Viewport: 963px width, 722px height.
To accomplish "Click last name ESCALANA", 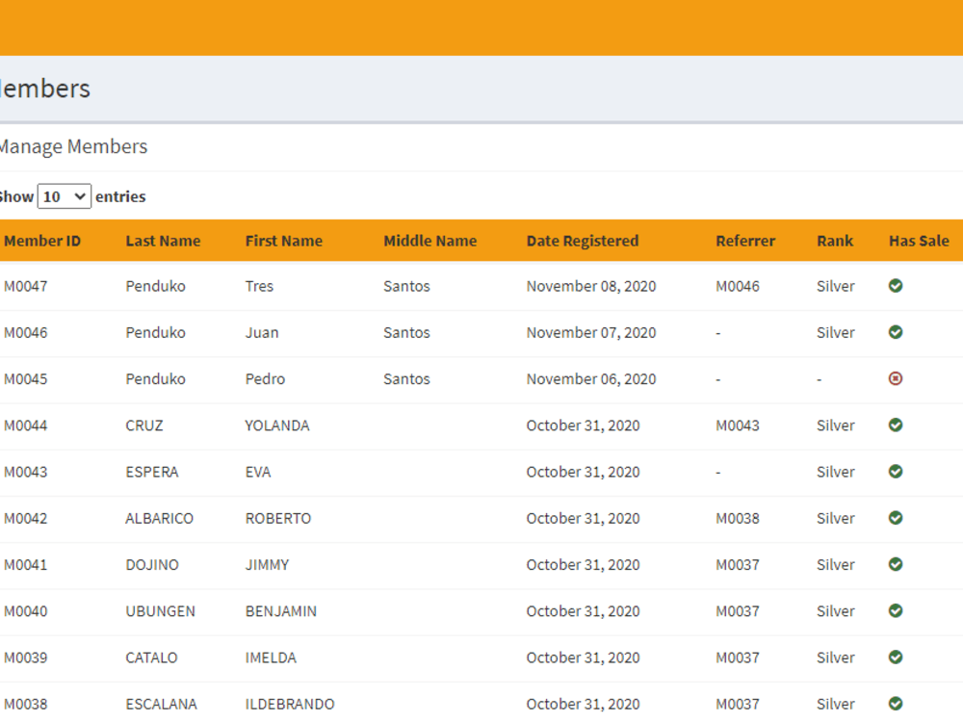I will coord(161,705).
